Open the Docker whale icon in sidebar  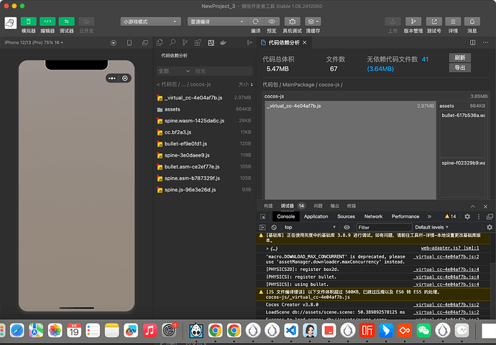(x=224, y=42)
